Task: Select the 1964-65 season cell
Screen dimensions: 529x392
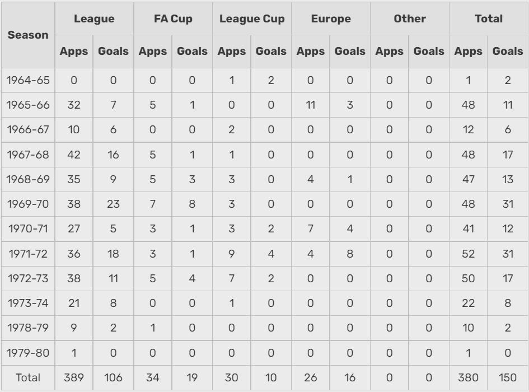Action: coord(27,80)
